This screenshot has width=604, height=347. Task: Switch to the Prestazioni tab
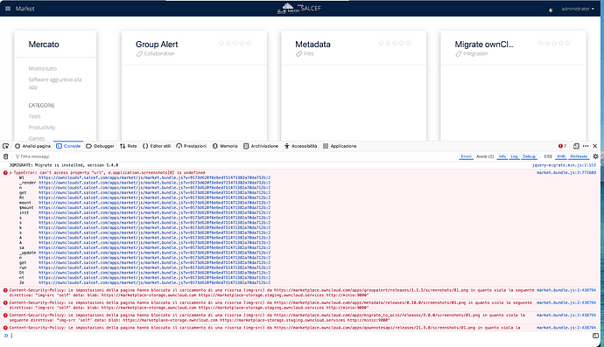[x=191, y=146]
